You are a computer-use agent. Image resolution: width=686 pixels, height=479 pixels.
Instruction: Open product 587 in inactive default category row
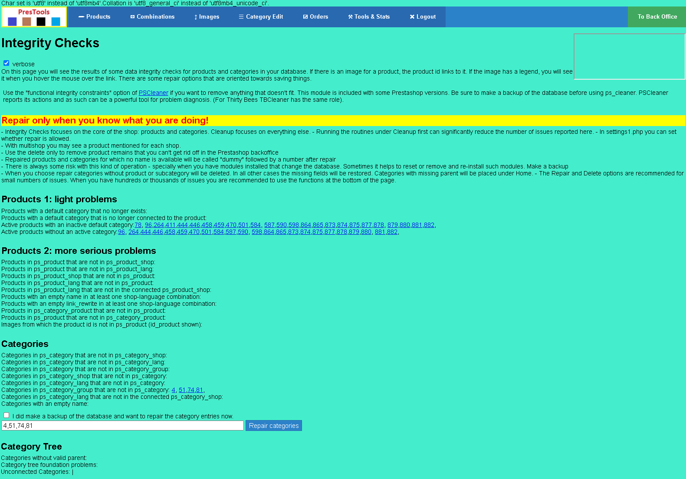pos(269,225)
